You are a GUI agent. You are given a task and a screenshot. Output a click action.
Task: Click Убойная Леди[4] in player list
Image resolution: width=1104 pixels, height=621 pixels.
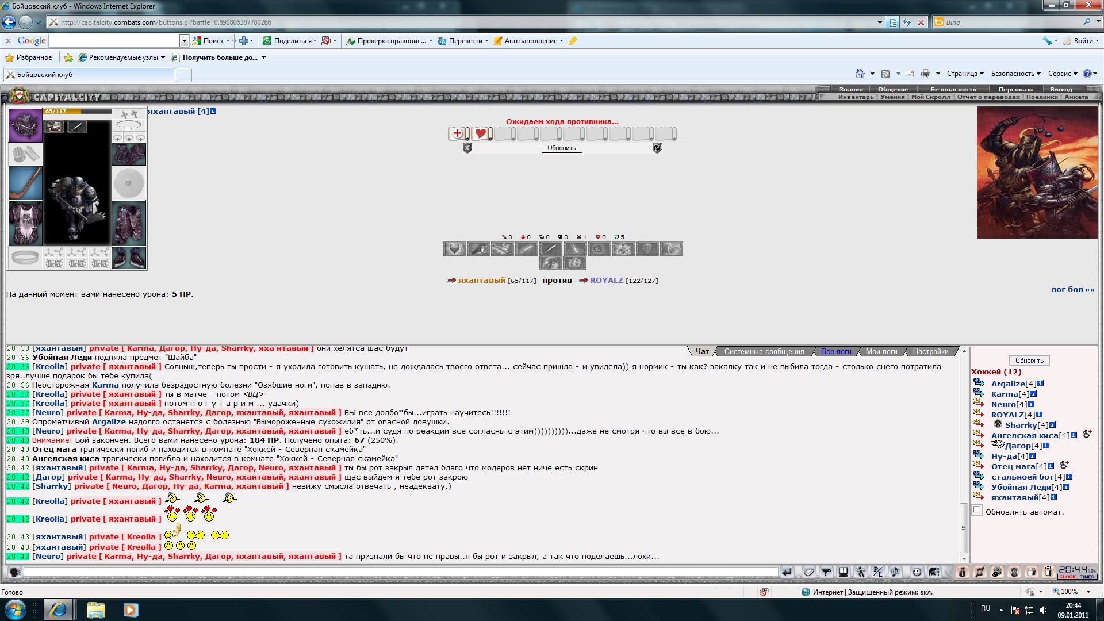point(1026,487)
